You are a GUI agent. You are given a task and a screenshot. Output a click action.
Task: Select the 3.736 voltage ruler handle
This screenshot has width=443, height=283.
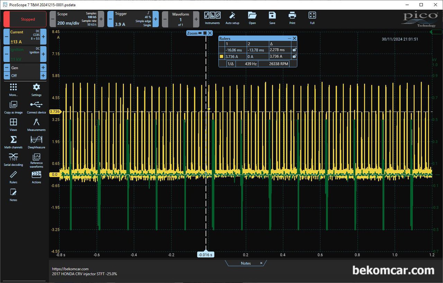coord(55,112)
